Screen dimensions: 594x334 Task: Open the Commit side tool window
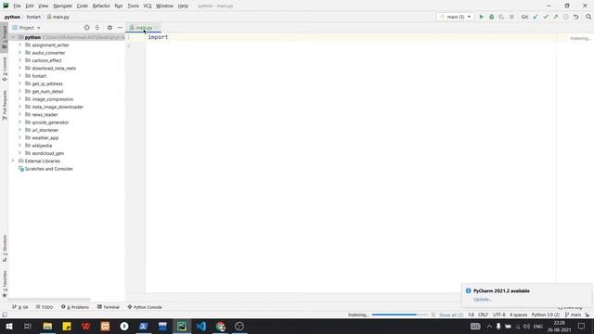(5, 69)
